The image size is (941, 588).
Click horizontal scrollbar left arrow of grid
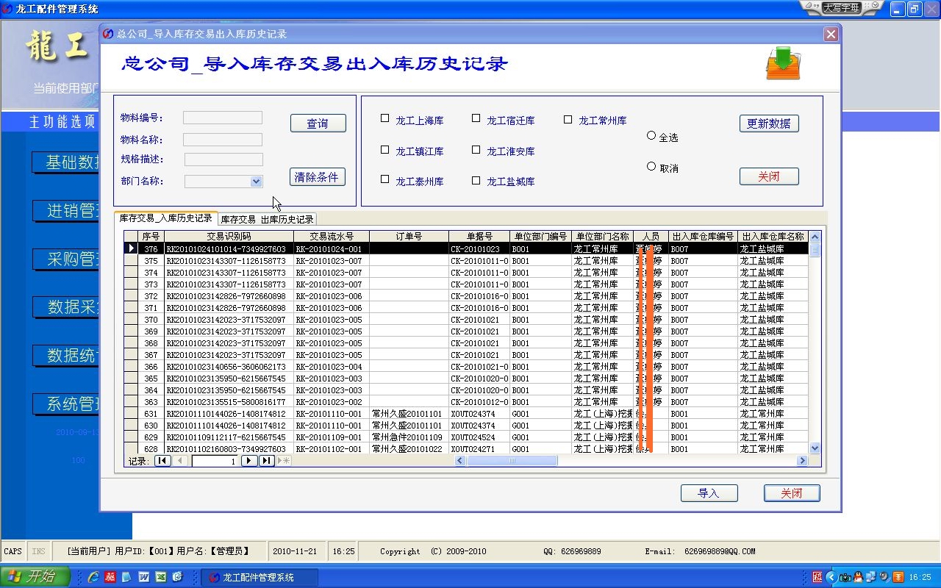point(461,461)
